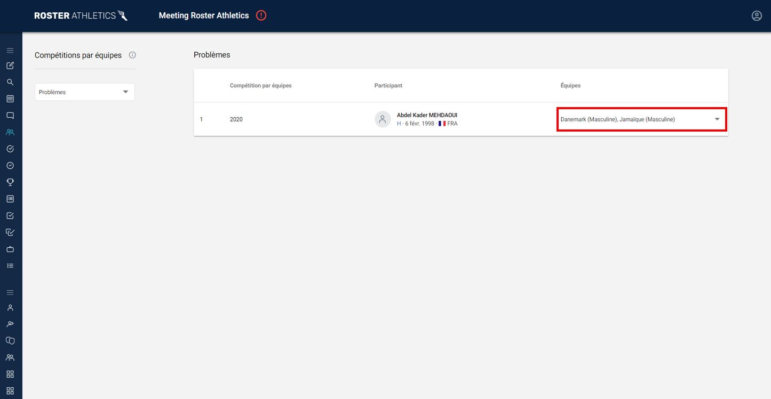Screen dimensions: 771x399
Task: Click the Roster Athletics logo
Action: coord(81,15)
